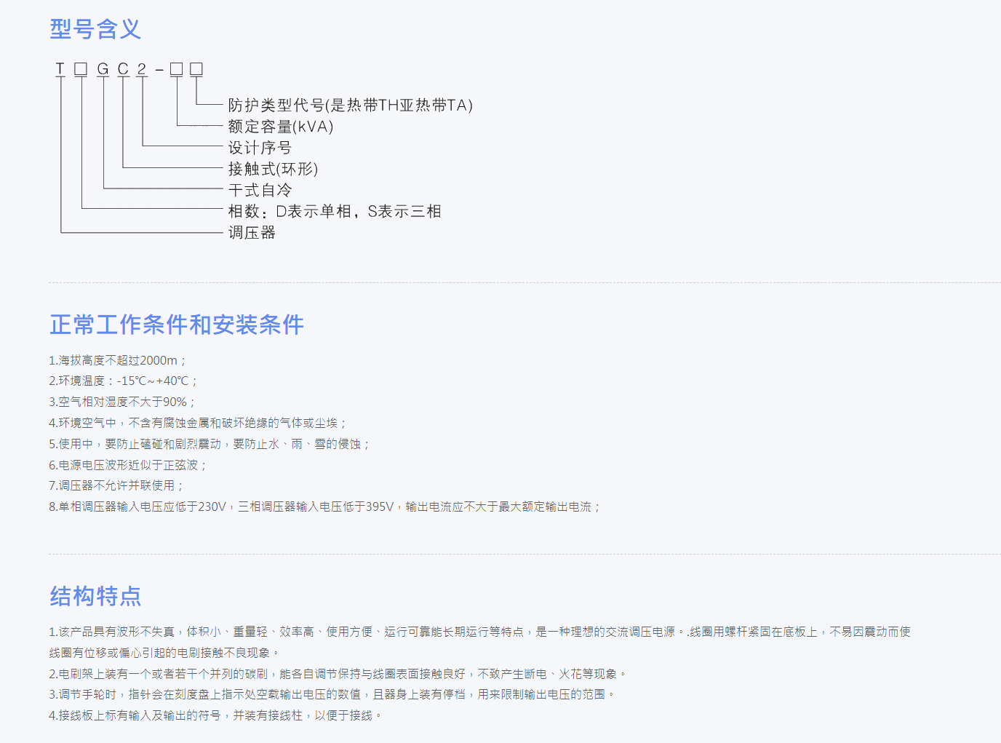Click the letter T in the model code
The image size is (1001, 743).
(x=60, y=69)
